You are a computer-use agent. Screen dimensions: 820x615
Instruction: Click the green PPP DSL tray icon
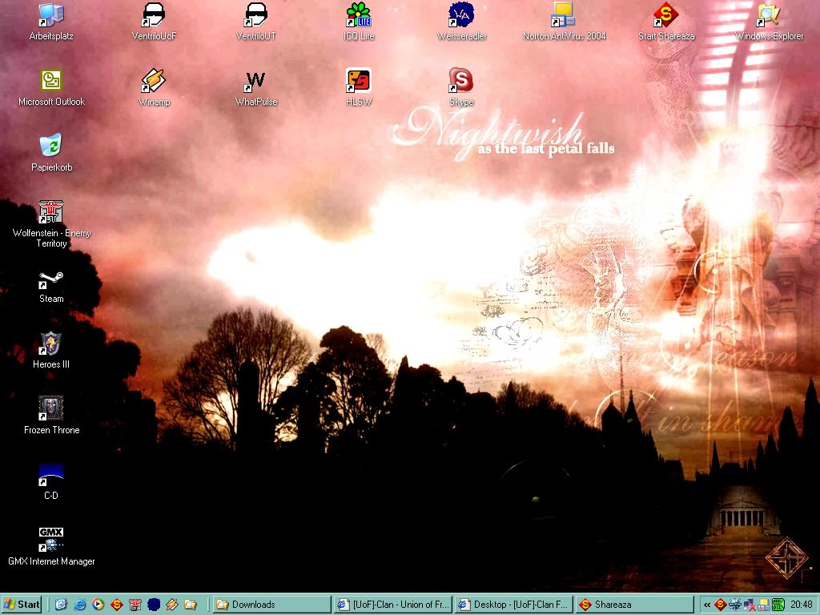point(778,605)
